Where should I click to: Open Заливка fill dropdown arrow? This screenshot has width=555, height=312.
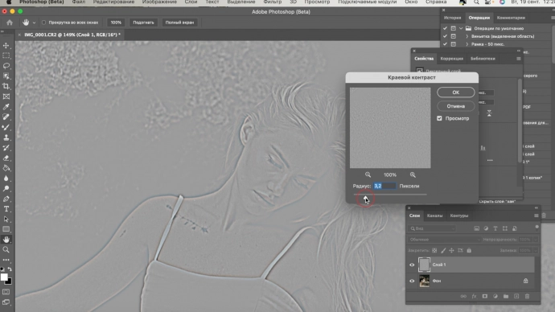click(x=536, y=250)
